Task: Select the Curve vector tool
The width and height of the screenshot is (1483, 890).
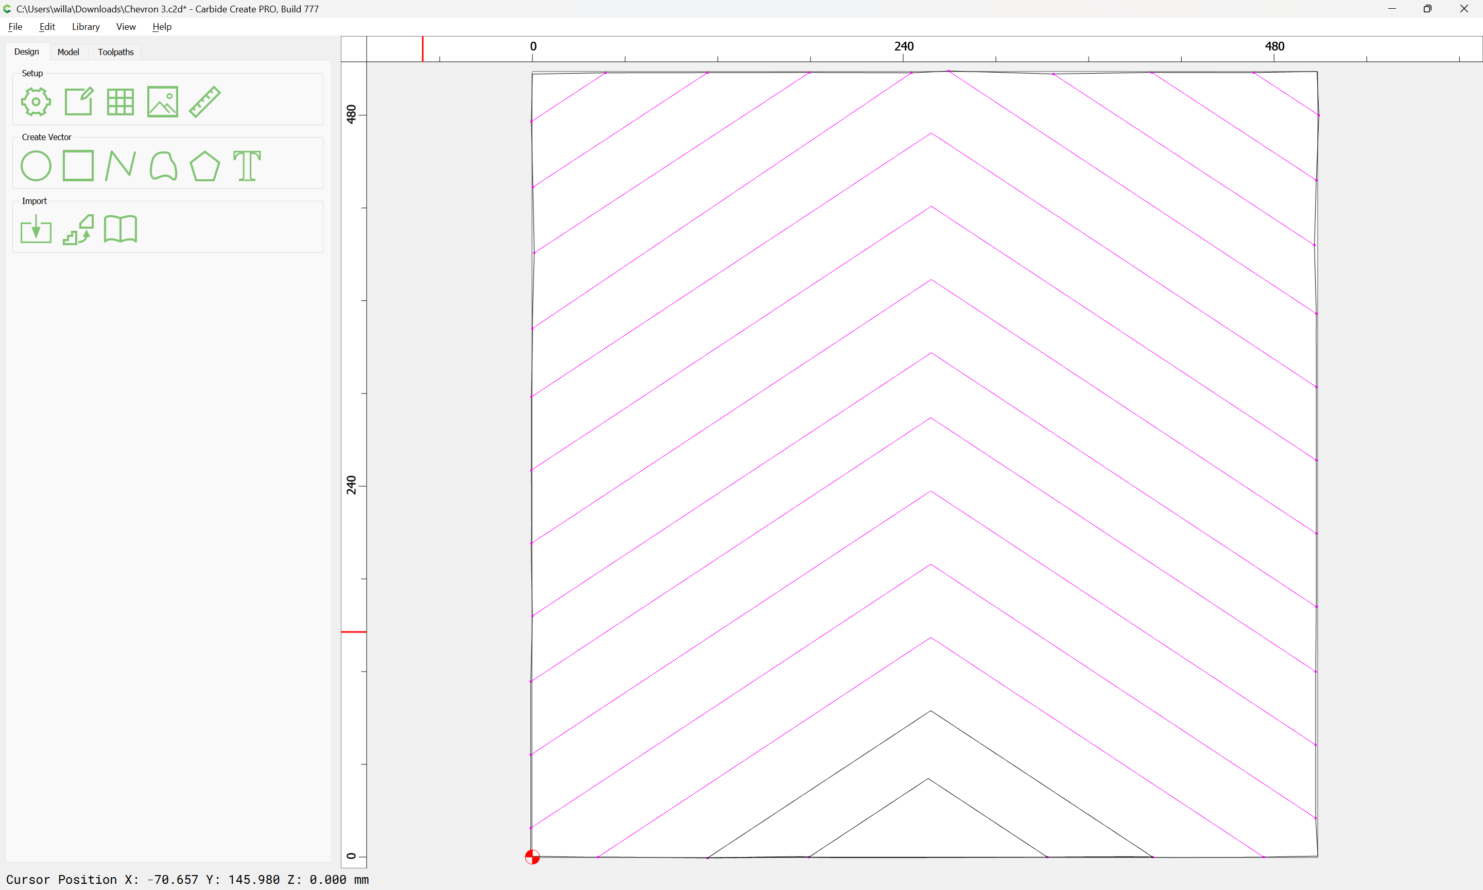Action: click(163, 166)
